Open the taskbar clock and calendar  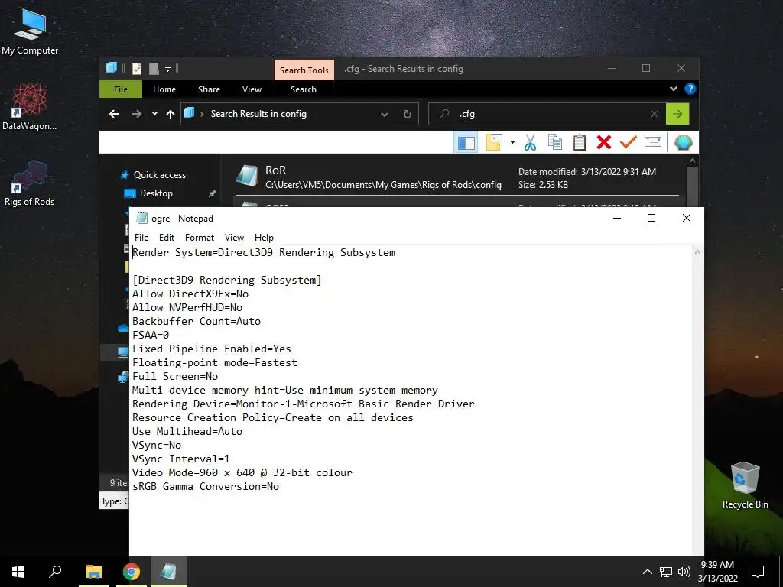coord(717,572)
